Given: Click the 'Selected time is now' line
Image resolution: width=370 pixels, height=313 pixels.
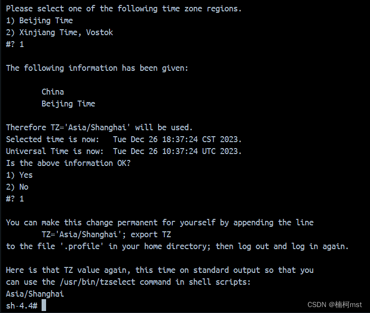Looking at the screenshot, I should tap(124, 139).
